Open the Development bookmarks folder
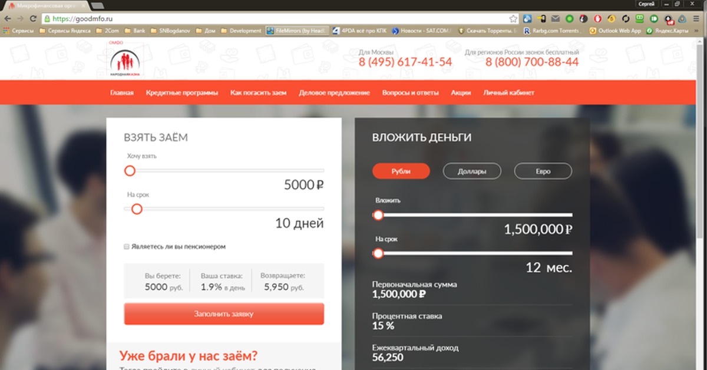 pyautogui.click(x=240, y=31)
